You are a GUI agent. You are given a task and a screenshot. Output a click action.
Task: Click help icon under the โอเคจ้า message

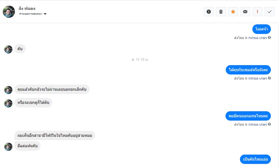[x=269, y=38]
